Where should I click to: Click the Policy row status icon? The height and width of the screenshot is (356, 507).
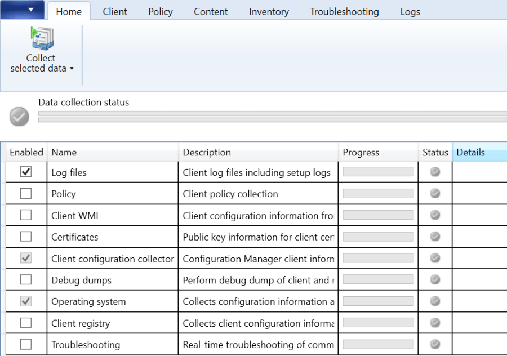tap(435, 193)
